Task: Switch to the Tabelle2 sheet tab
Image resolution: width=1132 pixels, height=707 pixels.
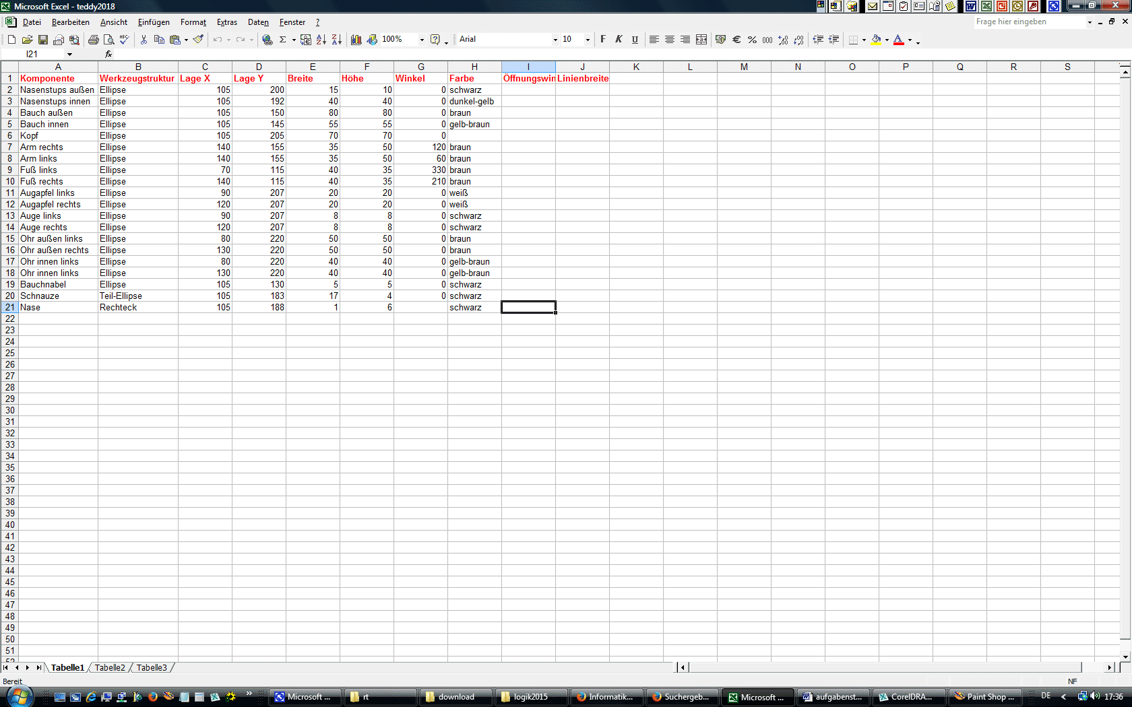Action: (110, 667)
